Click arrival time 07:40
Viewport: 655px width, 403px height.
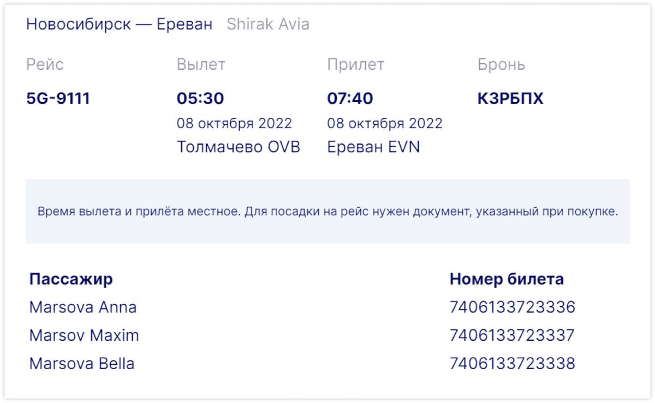350,99
